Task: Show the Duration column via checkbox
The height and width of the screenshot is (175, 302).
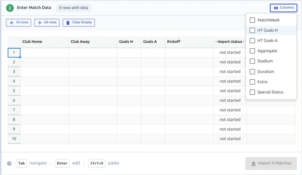Action: [252, 72]
